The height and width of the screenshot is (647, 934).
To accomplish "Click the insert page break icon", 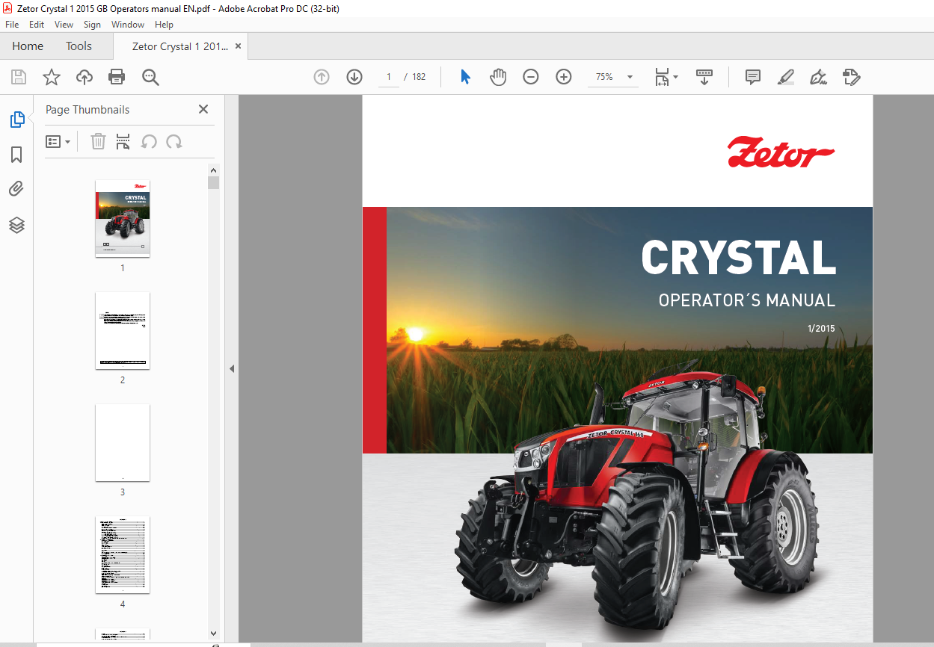I will 123,141.
